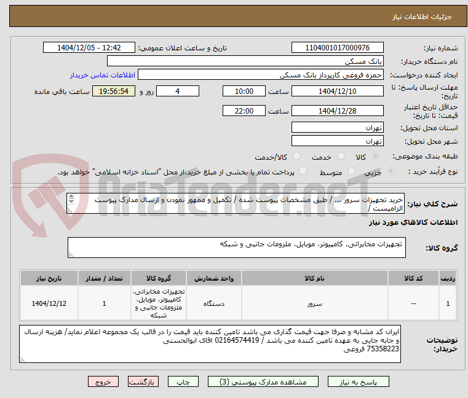
Task: Select the متوسط purchase type radio
Action: click(351, 171)
